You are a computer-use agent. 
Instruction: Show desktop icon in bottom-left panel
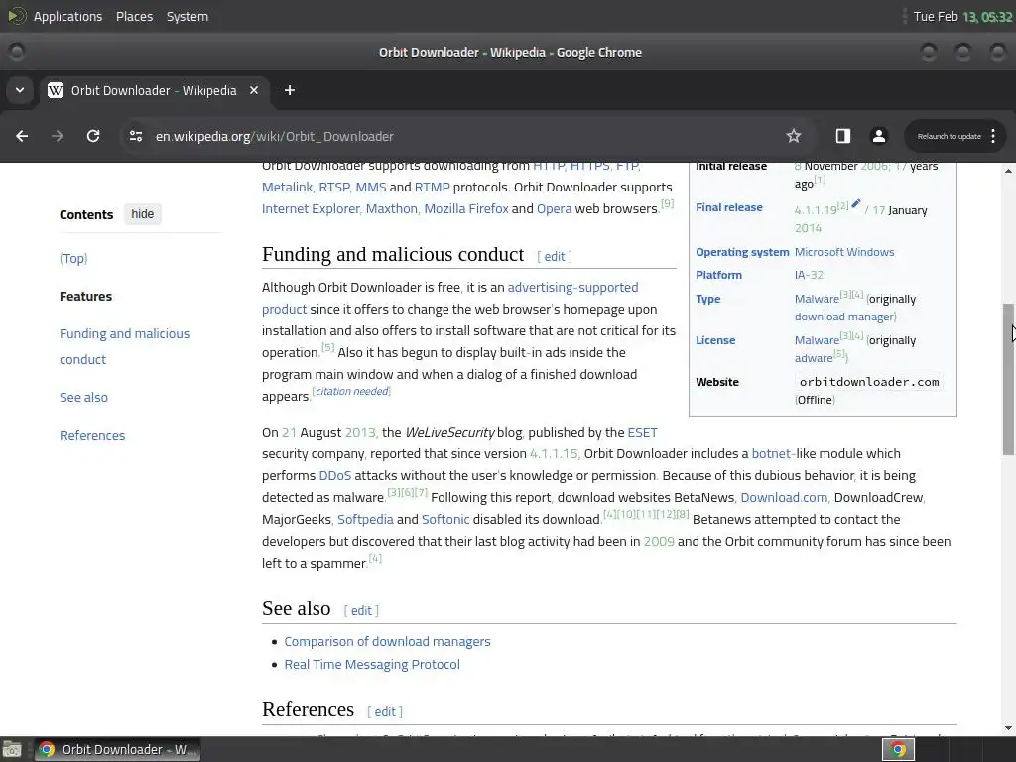12,750
